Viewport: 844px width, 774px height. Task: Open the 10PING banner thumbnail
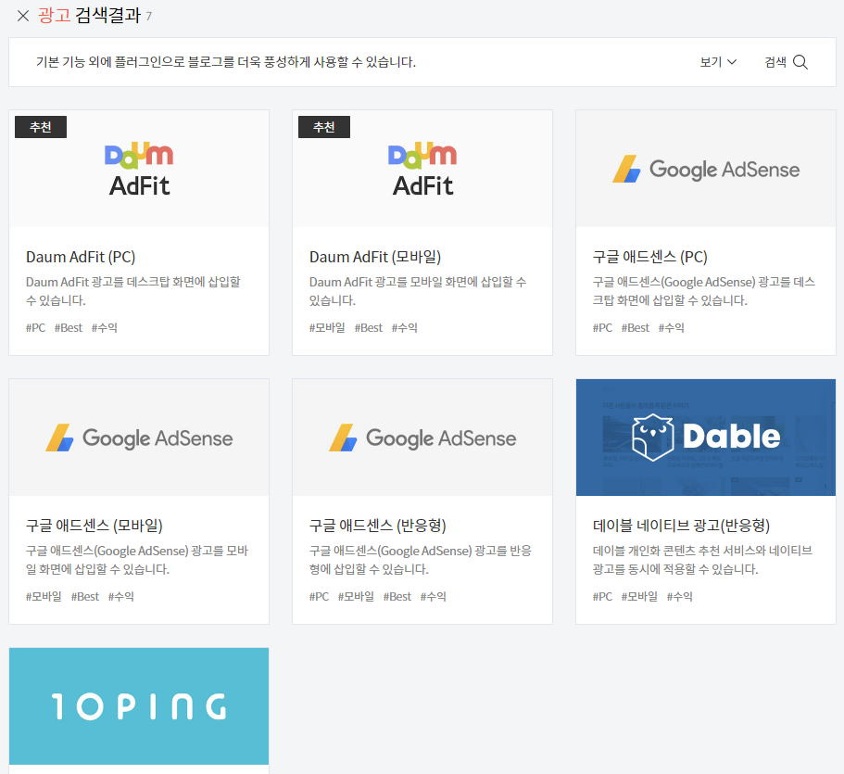[x=139, y=706]
